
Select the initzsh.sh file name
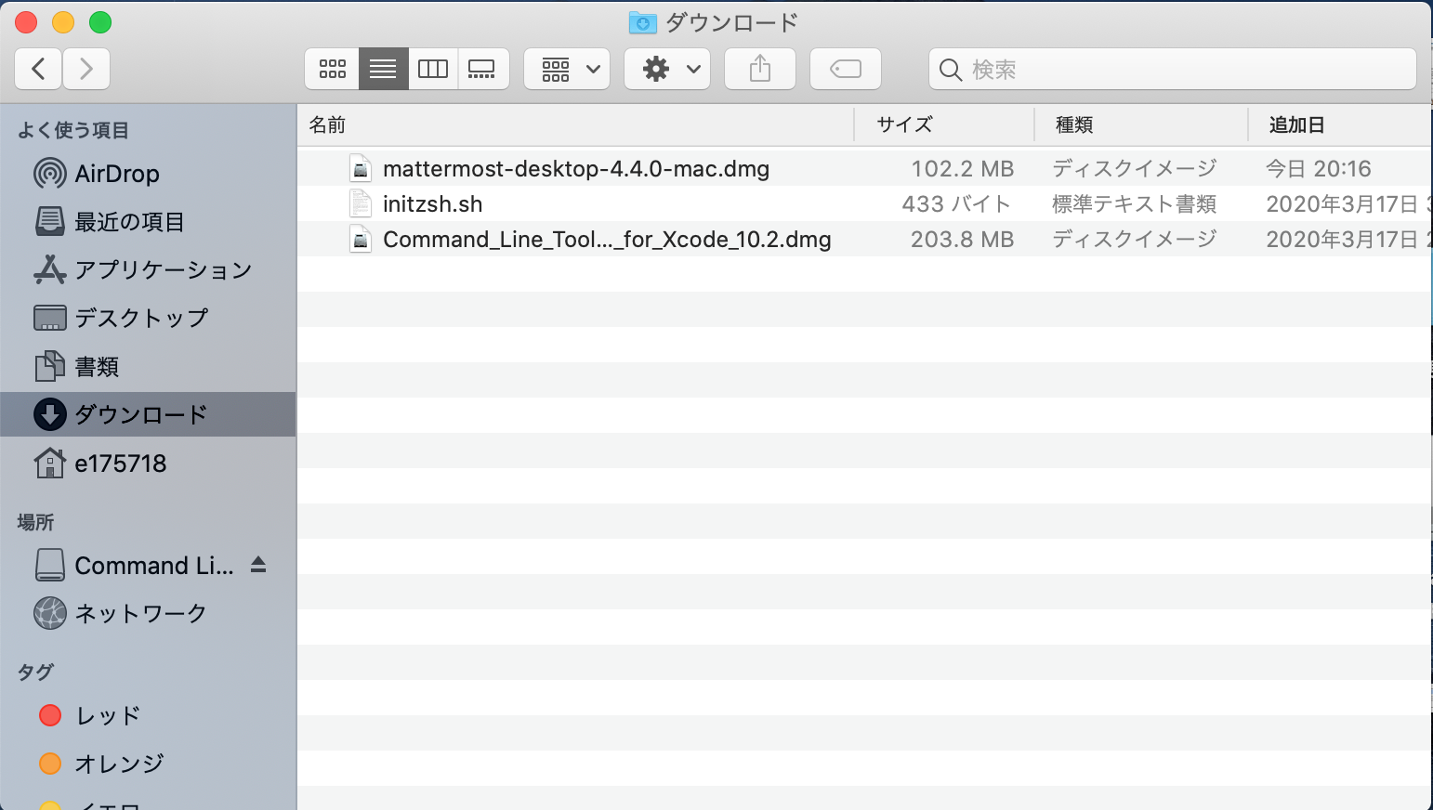tap(432, 204)
